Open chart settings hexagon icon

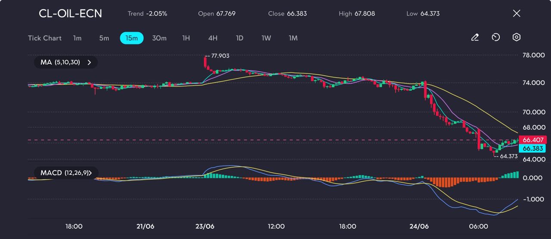517,37
